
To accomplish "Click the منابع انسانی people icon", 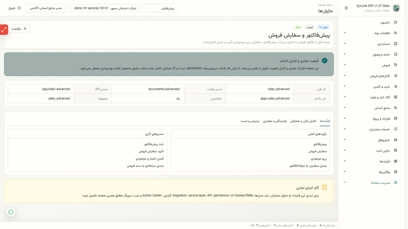I will (x=396, y=108).
